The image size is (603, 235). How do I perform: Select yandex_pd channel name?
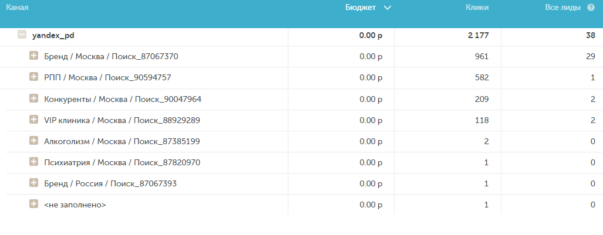tap(53, 36)
